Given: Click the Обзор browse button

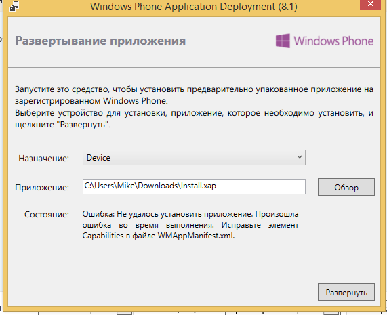Looking at the screenshot, I should 346,187.
